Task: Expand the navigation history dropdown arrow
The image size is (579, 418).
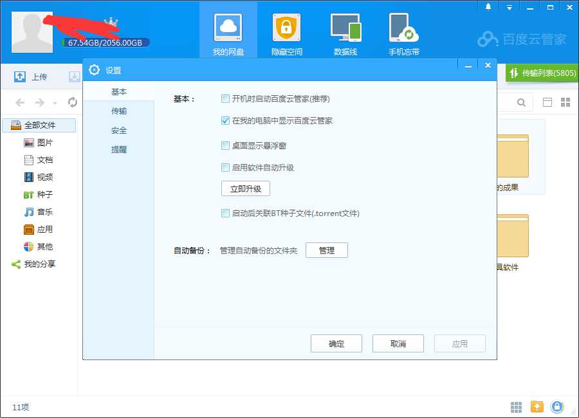Action: pyautogui.click(x=55, y=103)
